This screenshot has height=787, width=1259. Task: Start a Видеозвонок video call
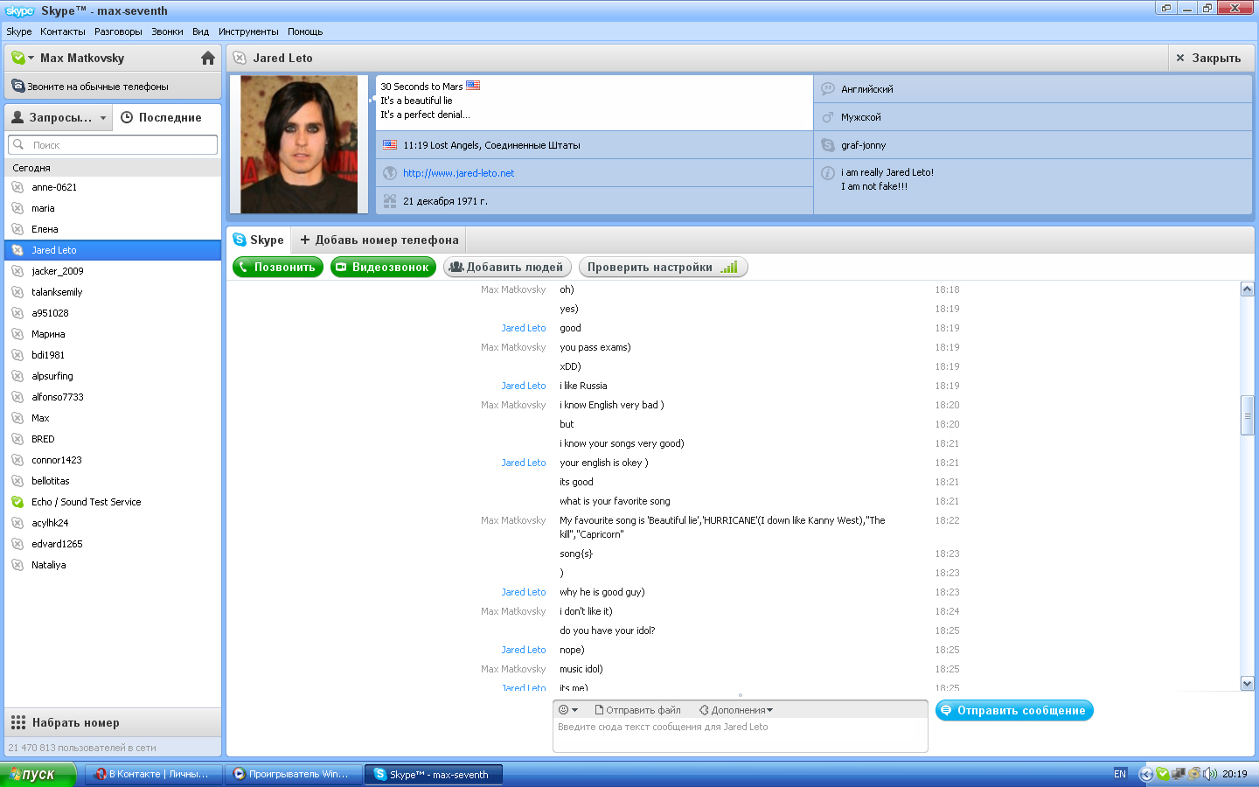pos(383,268)
